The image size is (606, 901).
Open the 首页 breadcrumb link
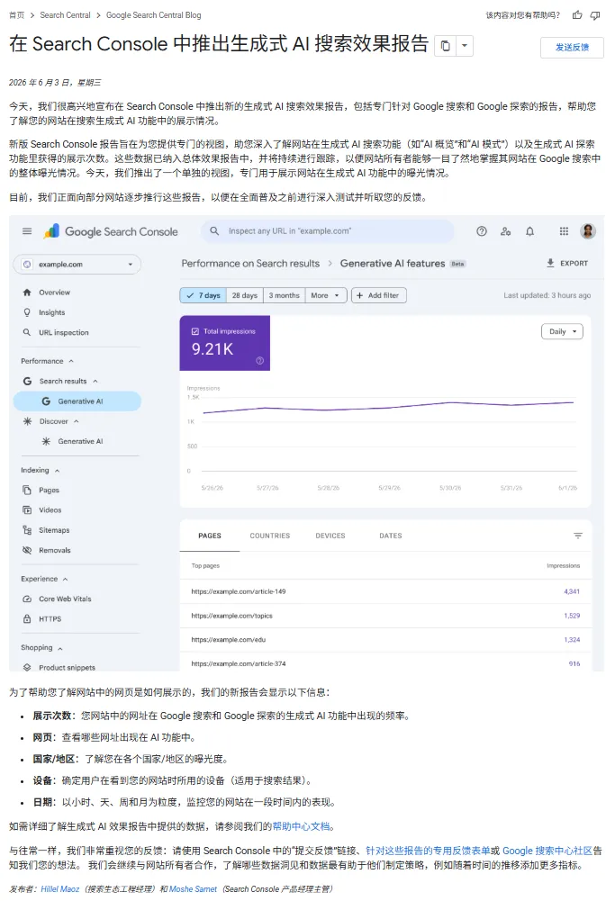pyautogui.click(x=17, y=15)
